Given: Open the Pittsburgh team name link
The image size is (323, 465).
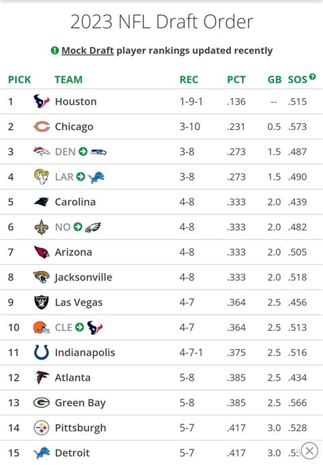Looking at the screenshot, I should (x=80, y=428).
